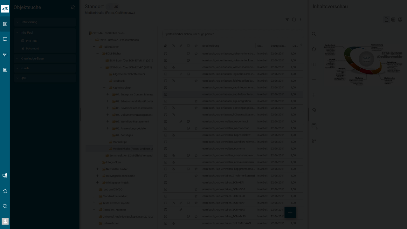Open the favorites star in left sidebar
The height and width of the screenshot is (229, 407).
click(x=5, y=191)
